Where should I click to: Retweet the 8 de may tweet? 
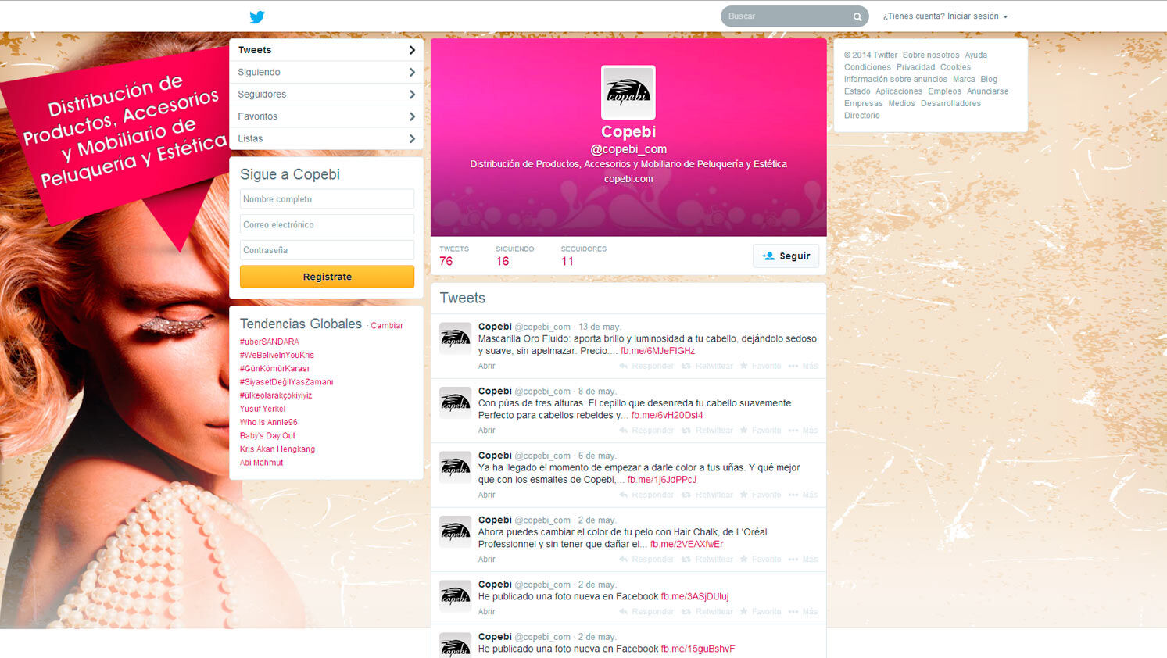[x=707, y=431]
